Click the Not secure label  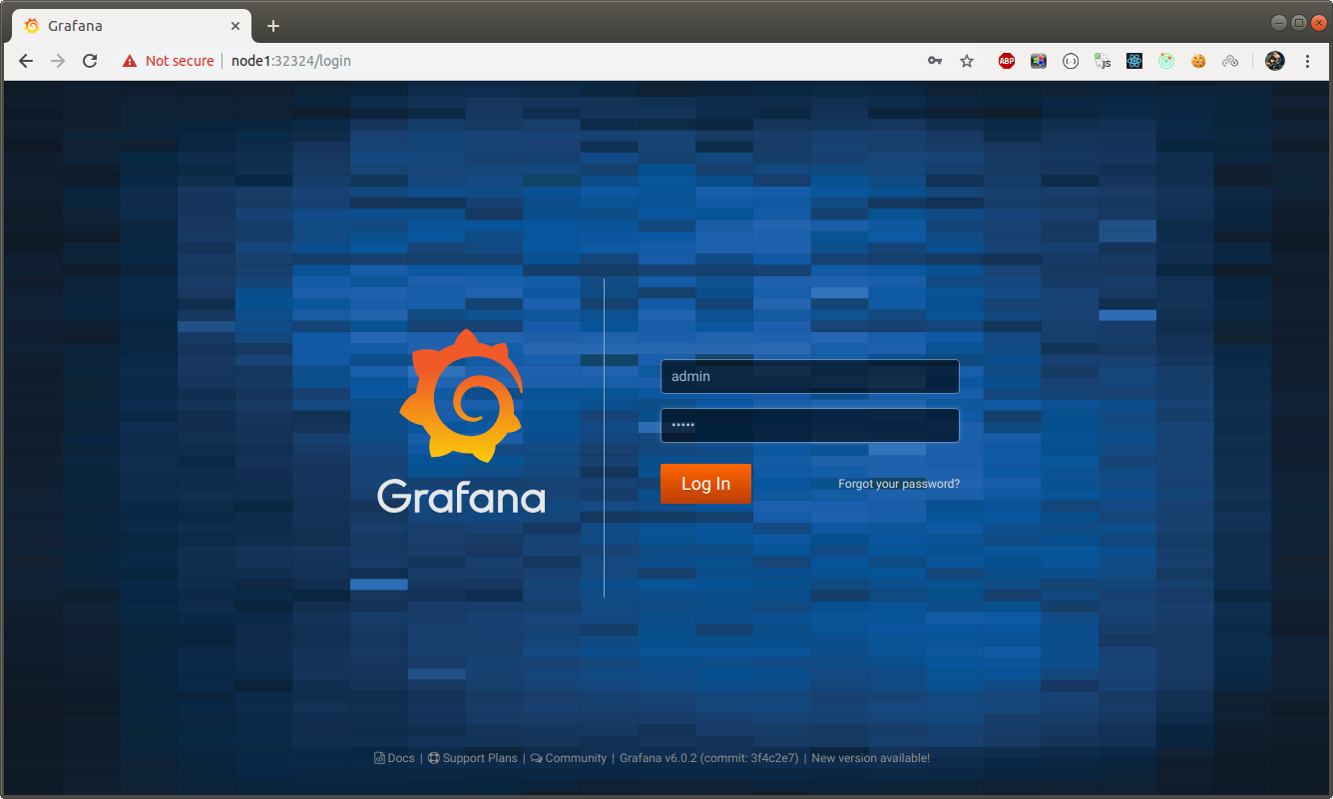coord(180,61)
